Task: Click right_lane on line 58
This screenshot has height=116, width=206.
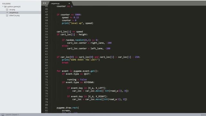Action: [x=98, y=43]
